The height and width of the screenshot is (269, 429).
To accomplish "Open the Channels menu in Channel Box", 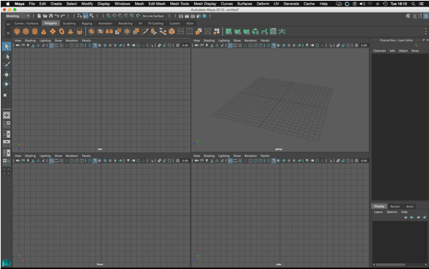I will (379, 51).
